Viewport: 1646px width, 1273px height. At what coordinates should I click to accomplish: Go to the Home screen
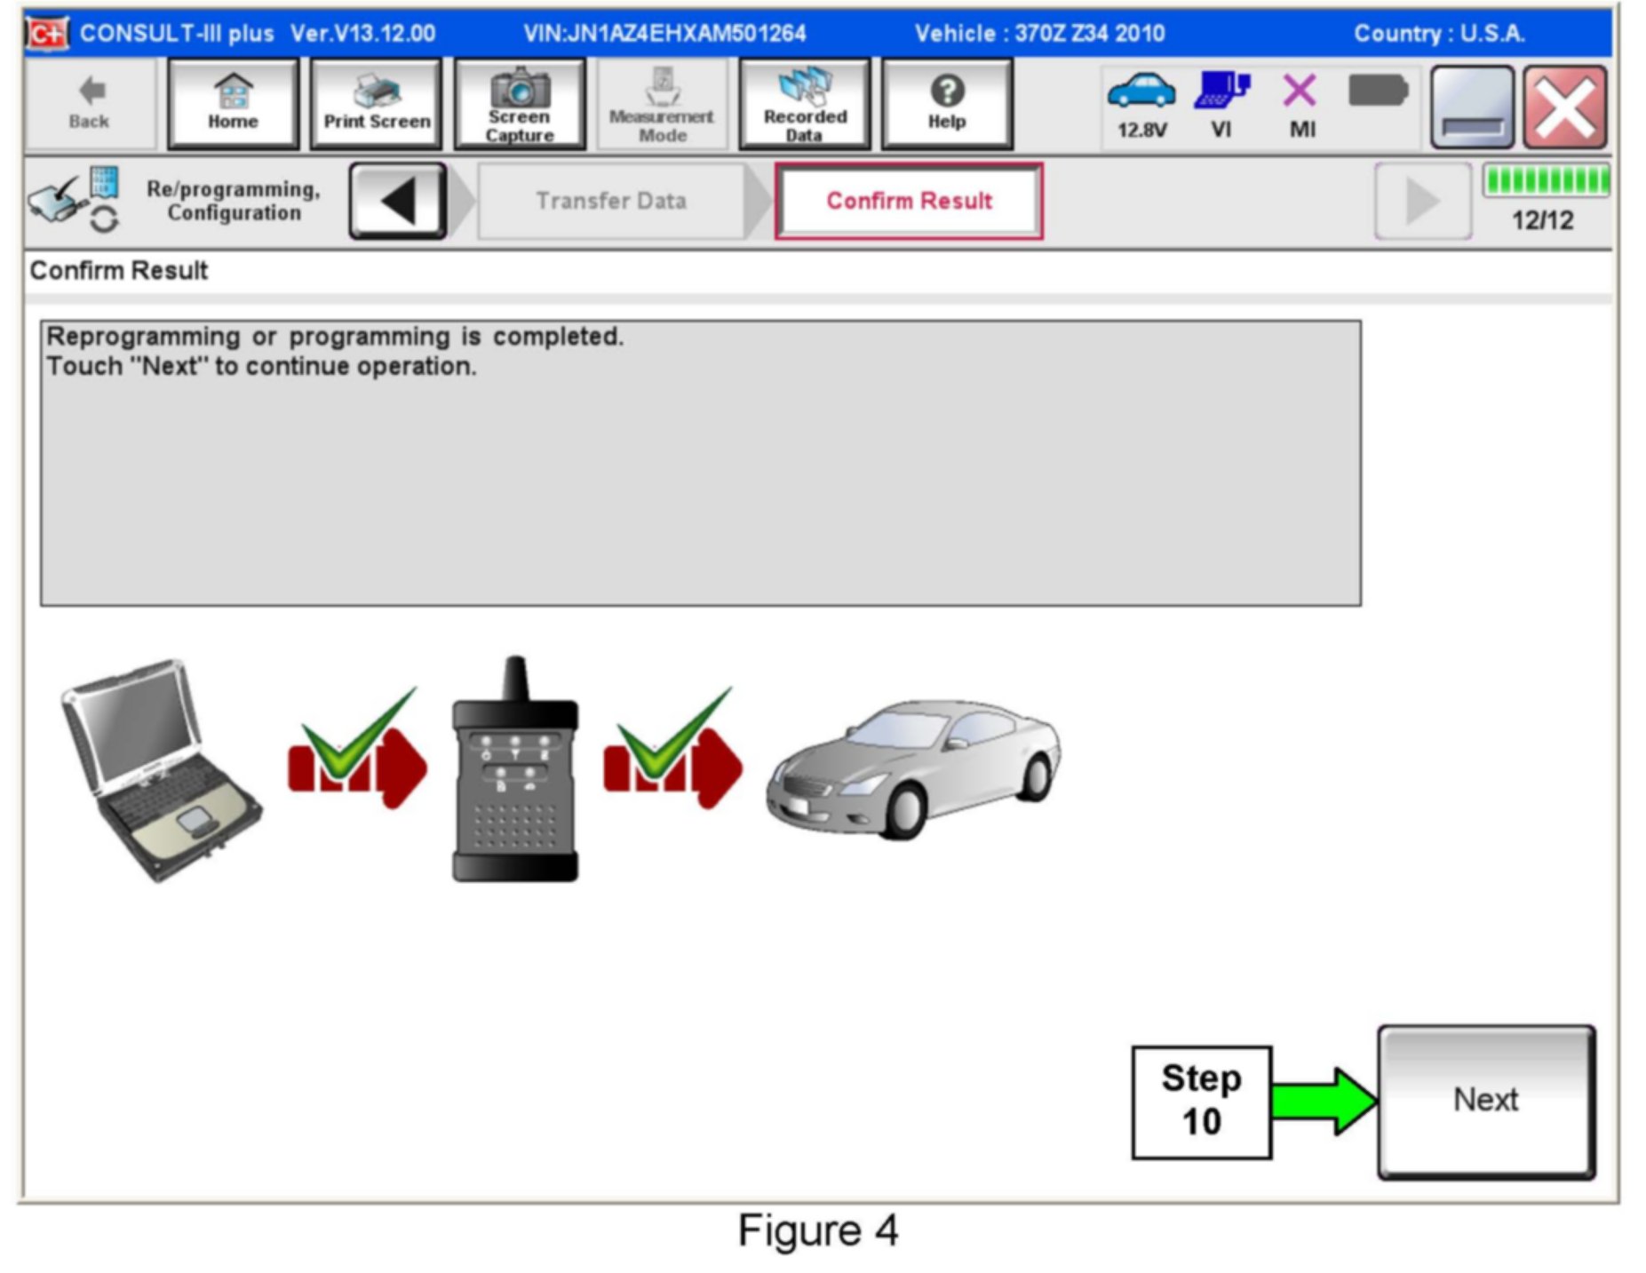233,104
